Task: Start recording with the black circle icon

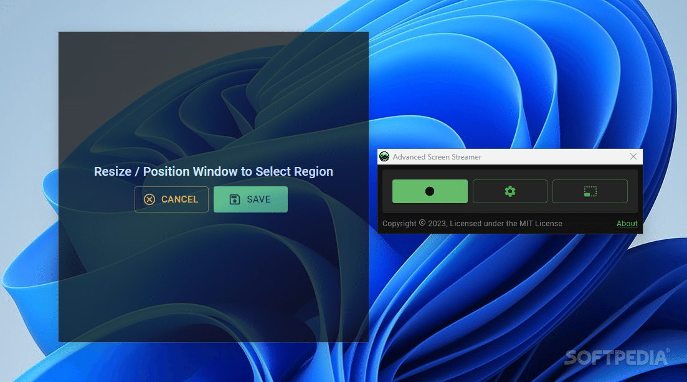Action: (x=429, y=191)
